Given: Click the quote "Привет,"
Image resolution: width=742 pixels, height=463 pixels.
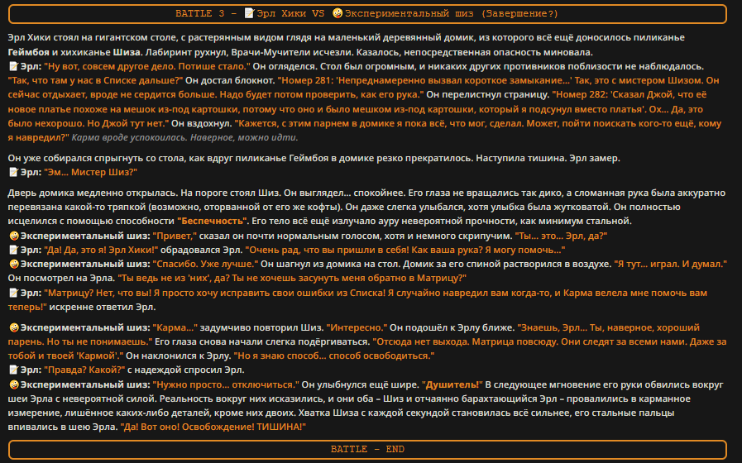Looking at the screenshot, I should coord(175,236).
